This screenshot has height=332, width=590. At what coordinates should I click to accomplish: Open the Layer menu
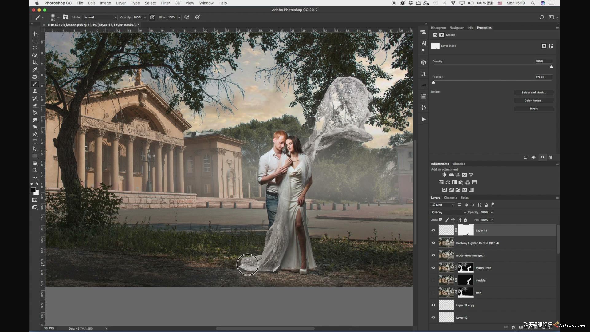click(x=121, y=3)
